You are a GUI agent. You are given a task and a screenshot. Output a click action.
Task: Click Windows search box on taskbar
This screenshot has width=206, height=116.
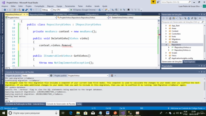(33, 113)
